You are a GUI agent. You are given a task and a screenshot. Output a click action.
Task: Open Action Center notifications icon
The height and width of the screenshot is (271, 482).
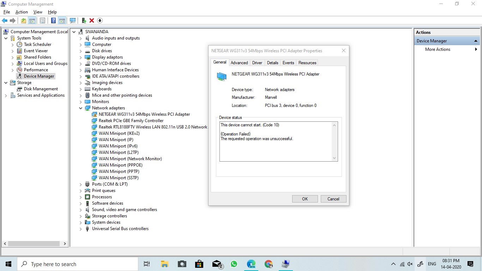tap(470, 264)
